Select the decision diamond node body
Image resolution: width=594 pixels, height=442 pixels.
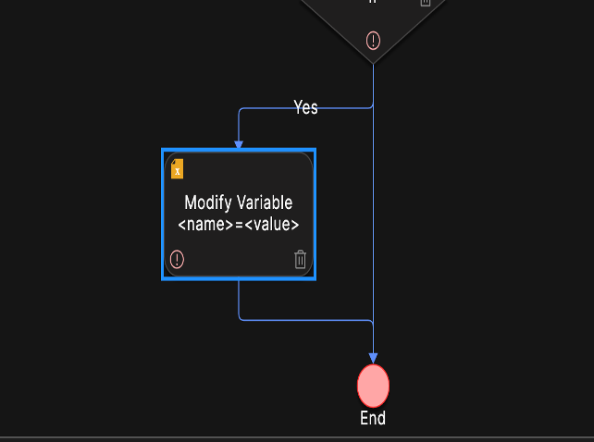pyautogui.click(x=373, y=17)
